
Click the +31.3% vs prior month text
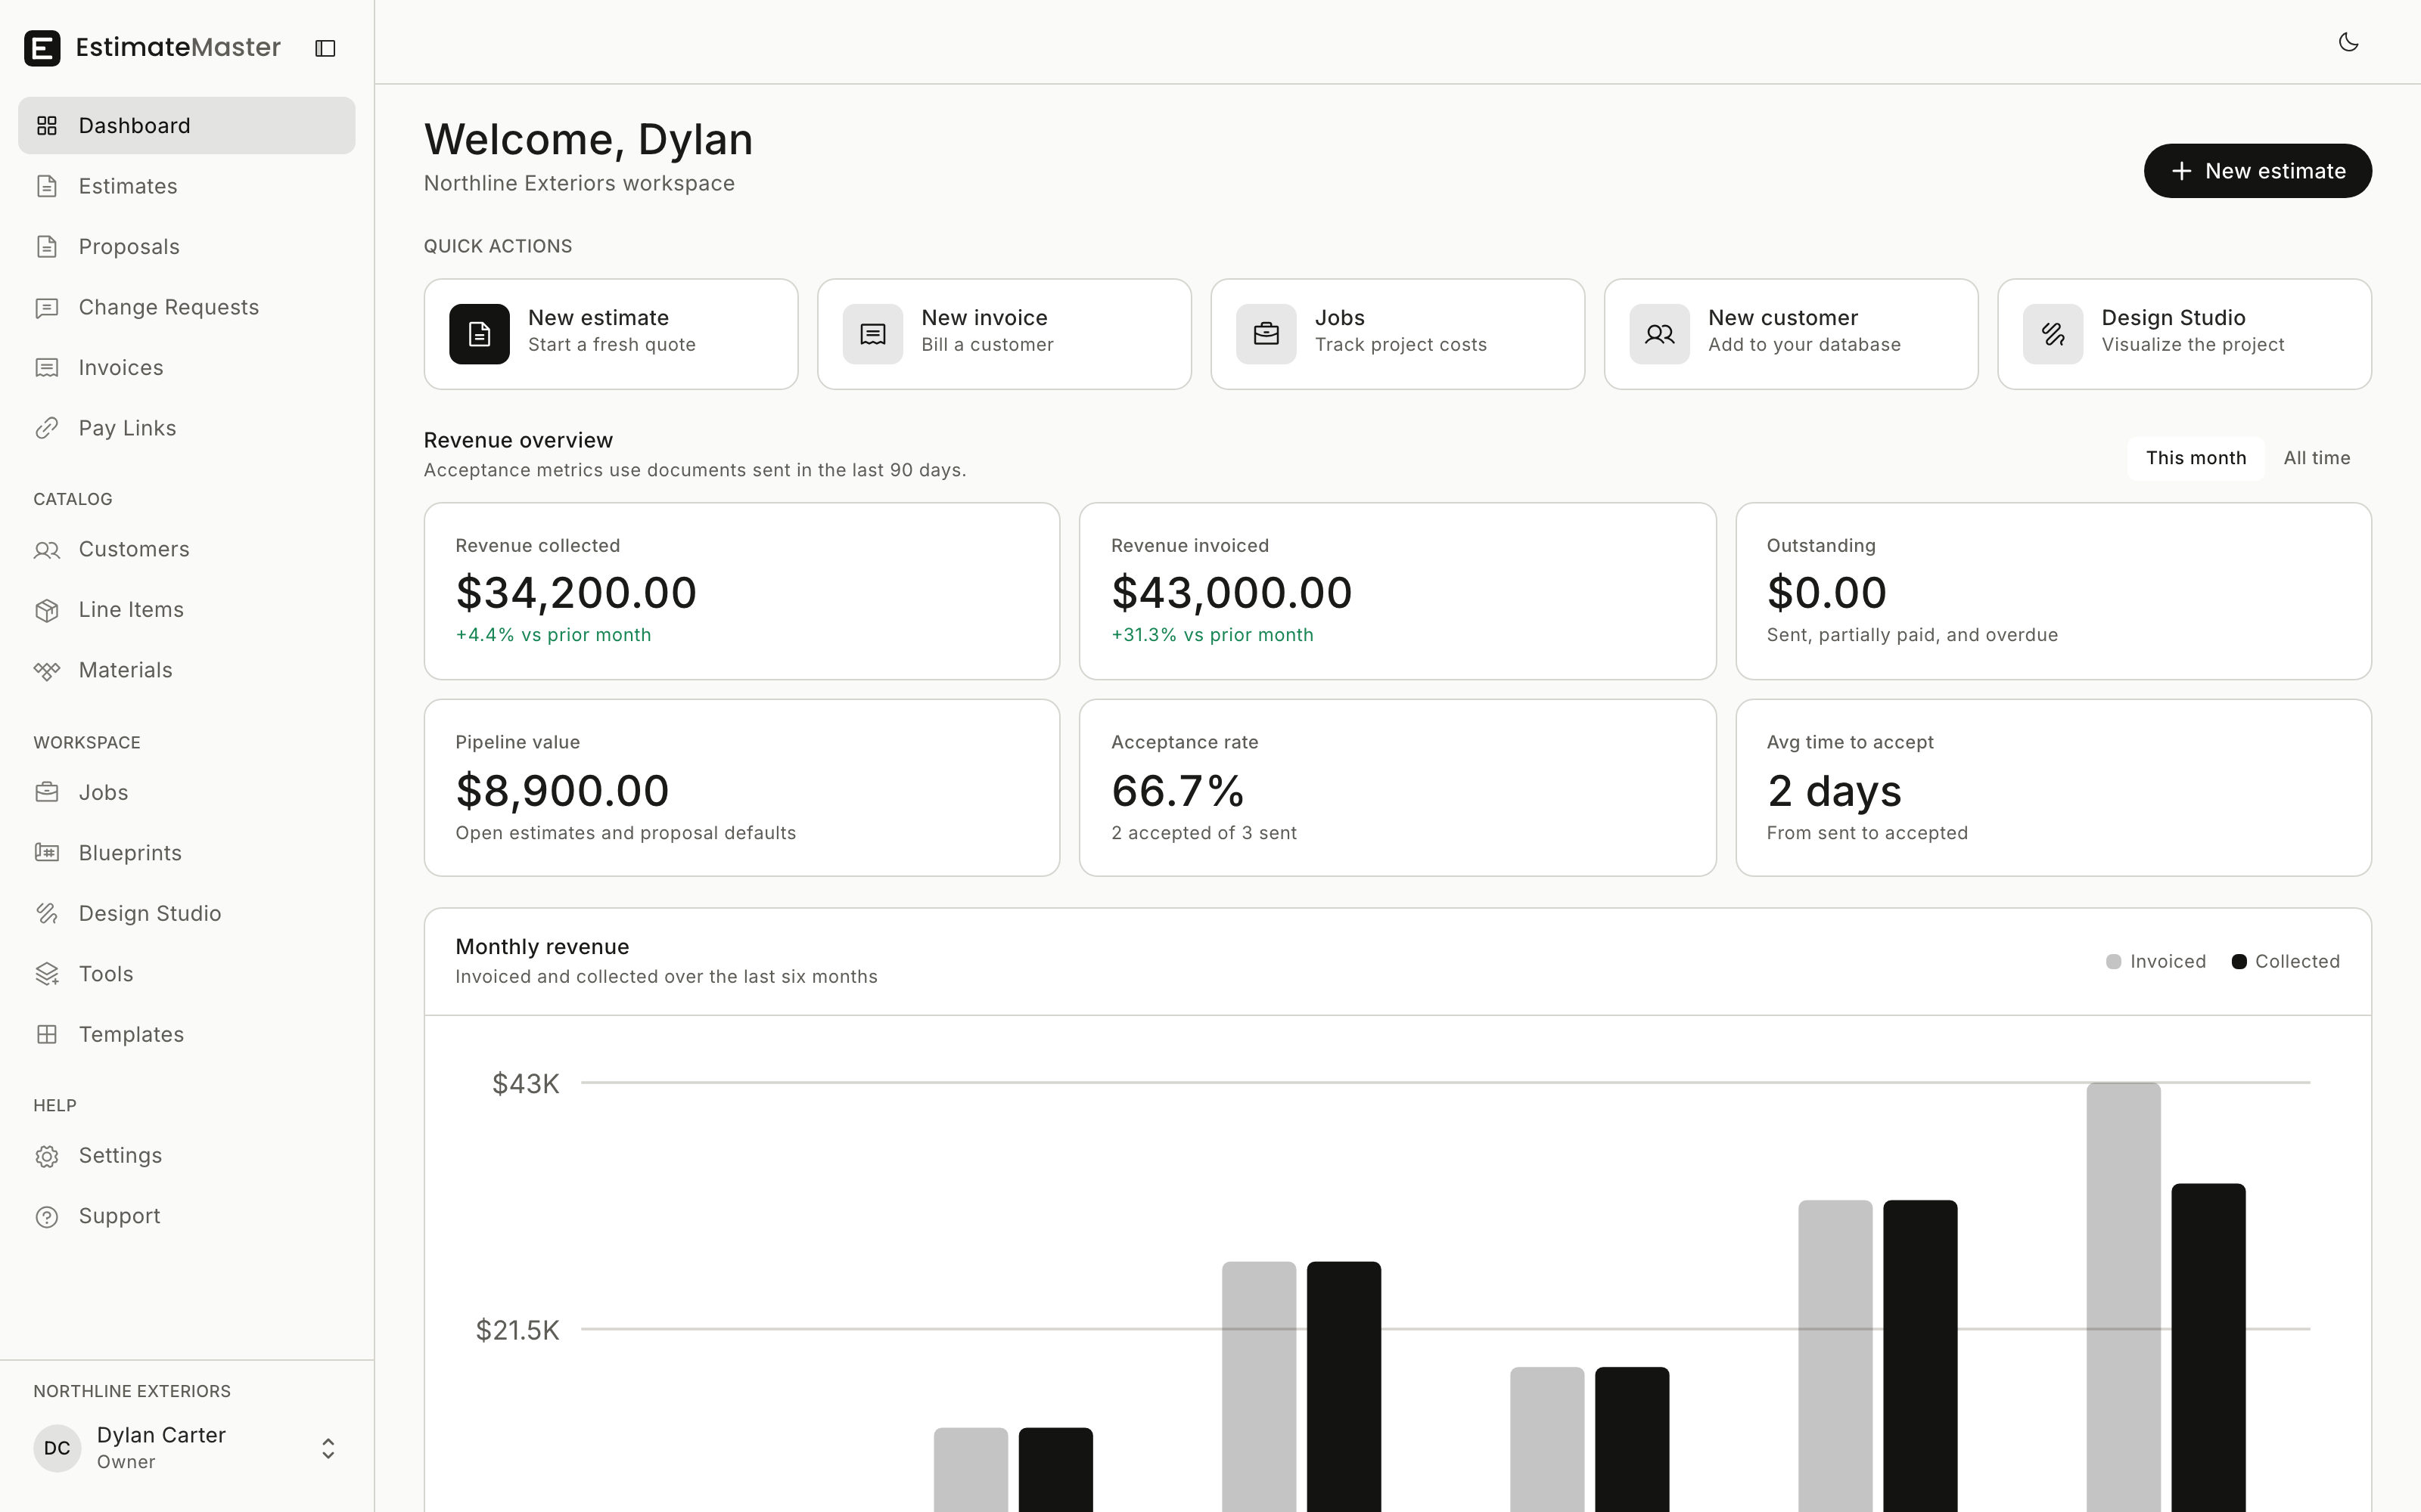[1213, 635]
